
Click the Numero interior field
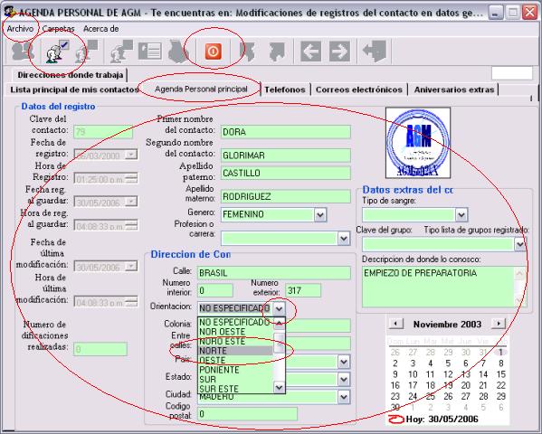point(215,290)
